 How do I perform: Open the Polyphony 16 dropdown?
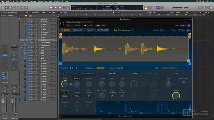click(x=184, y=82)
